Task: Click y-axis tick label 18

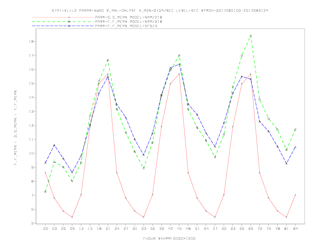Action: tap(31, 41)
